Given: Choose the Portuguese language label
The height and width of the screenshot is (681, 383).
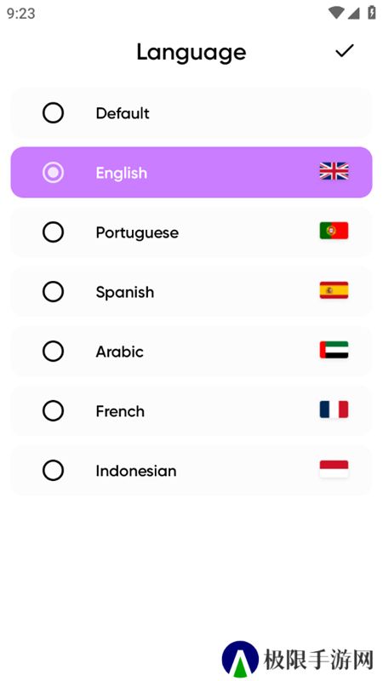Looking at the screenshot, I should [137, 232].
